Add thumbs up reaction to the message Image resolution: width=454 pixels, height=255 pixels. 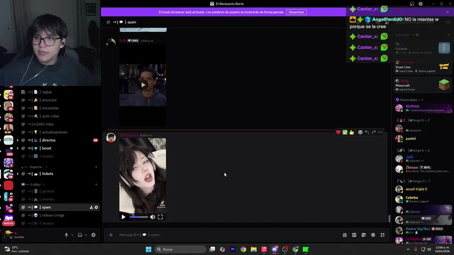[x=351, y=132]
